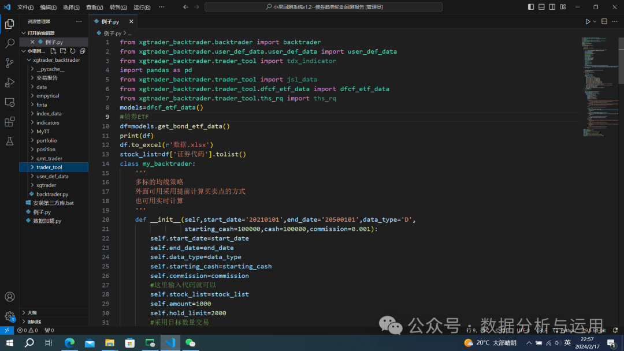624x351 pixels.
Task: Open the Explorer view in activity bar
Action: [10, 24]
